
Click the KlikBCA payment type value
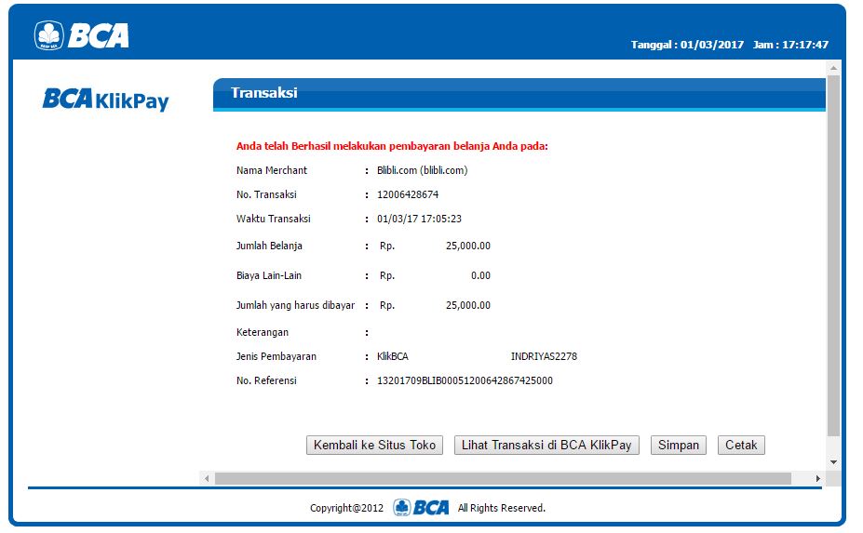pyautogui.click(x=393, y=356)
